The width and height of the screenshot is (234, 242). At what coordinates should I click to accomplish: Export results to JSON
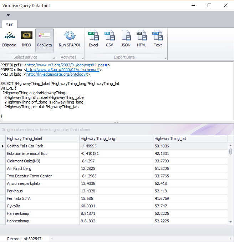point(126,40)
